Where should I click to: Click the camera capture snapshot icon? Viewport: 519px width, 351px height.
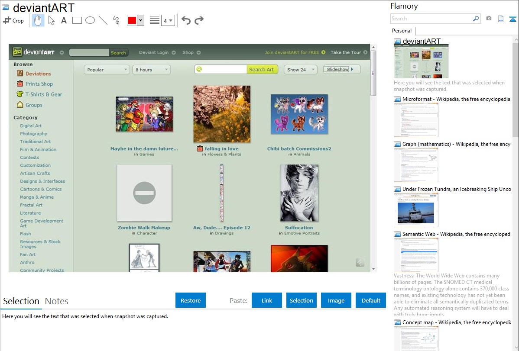click(x=489, y=19)
